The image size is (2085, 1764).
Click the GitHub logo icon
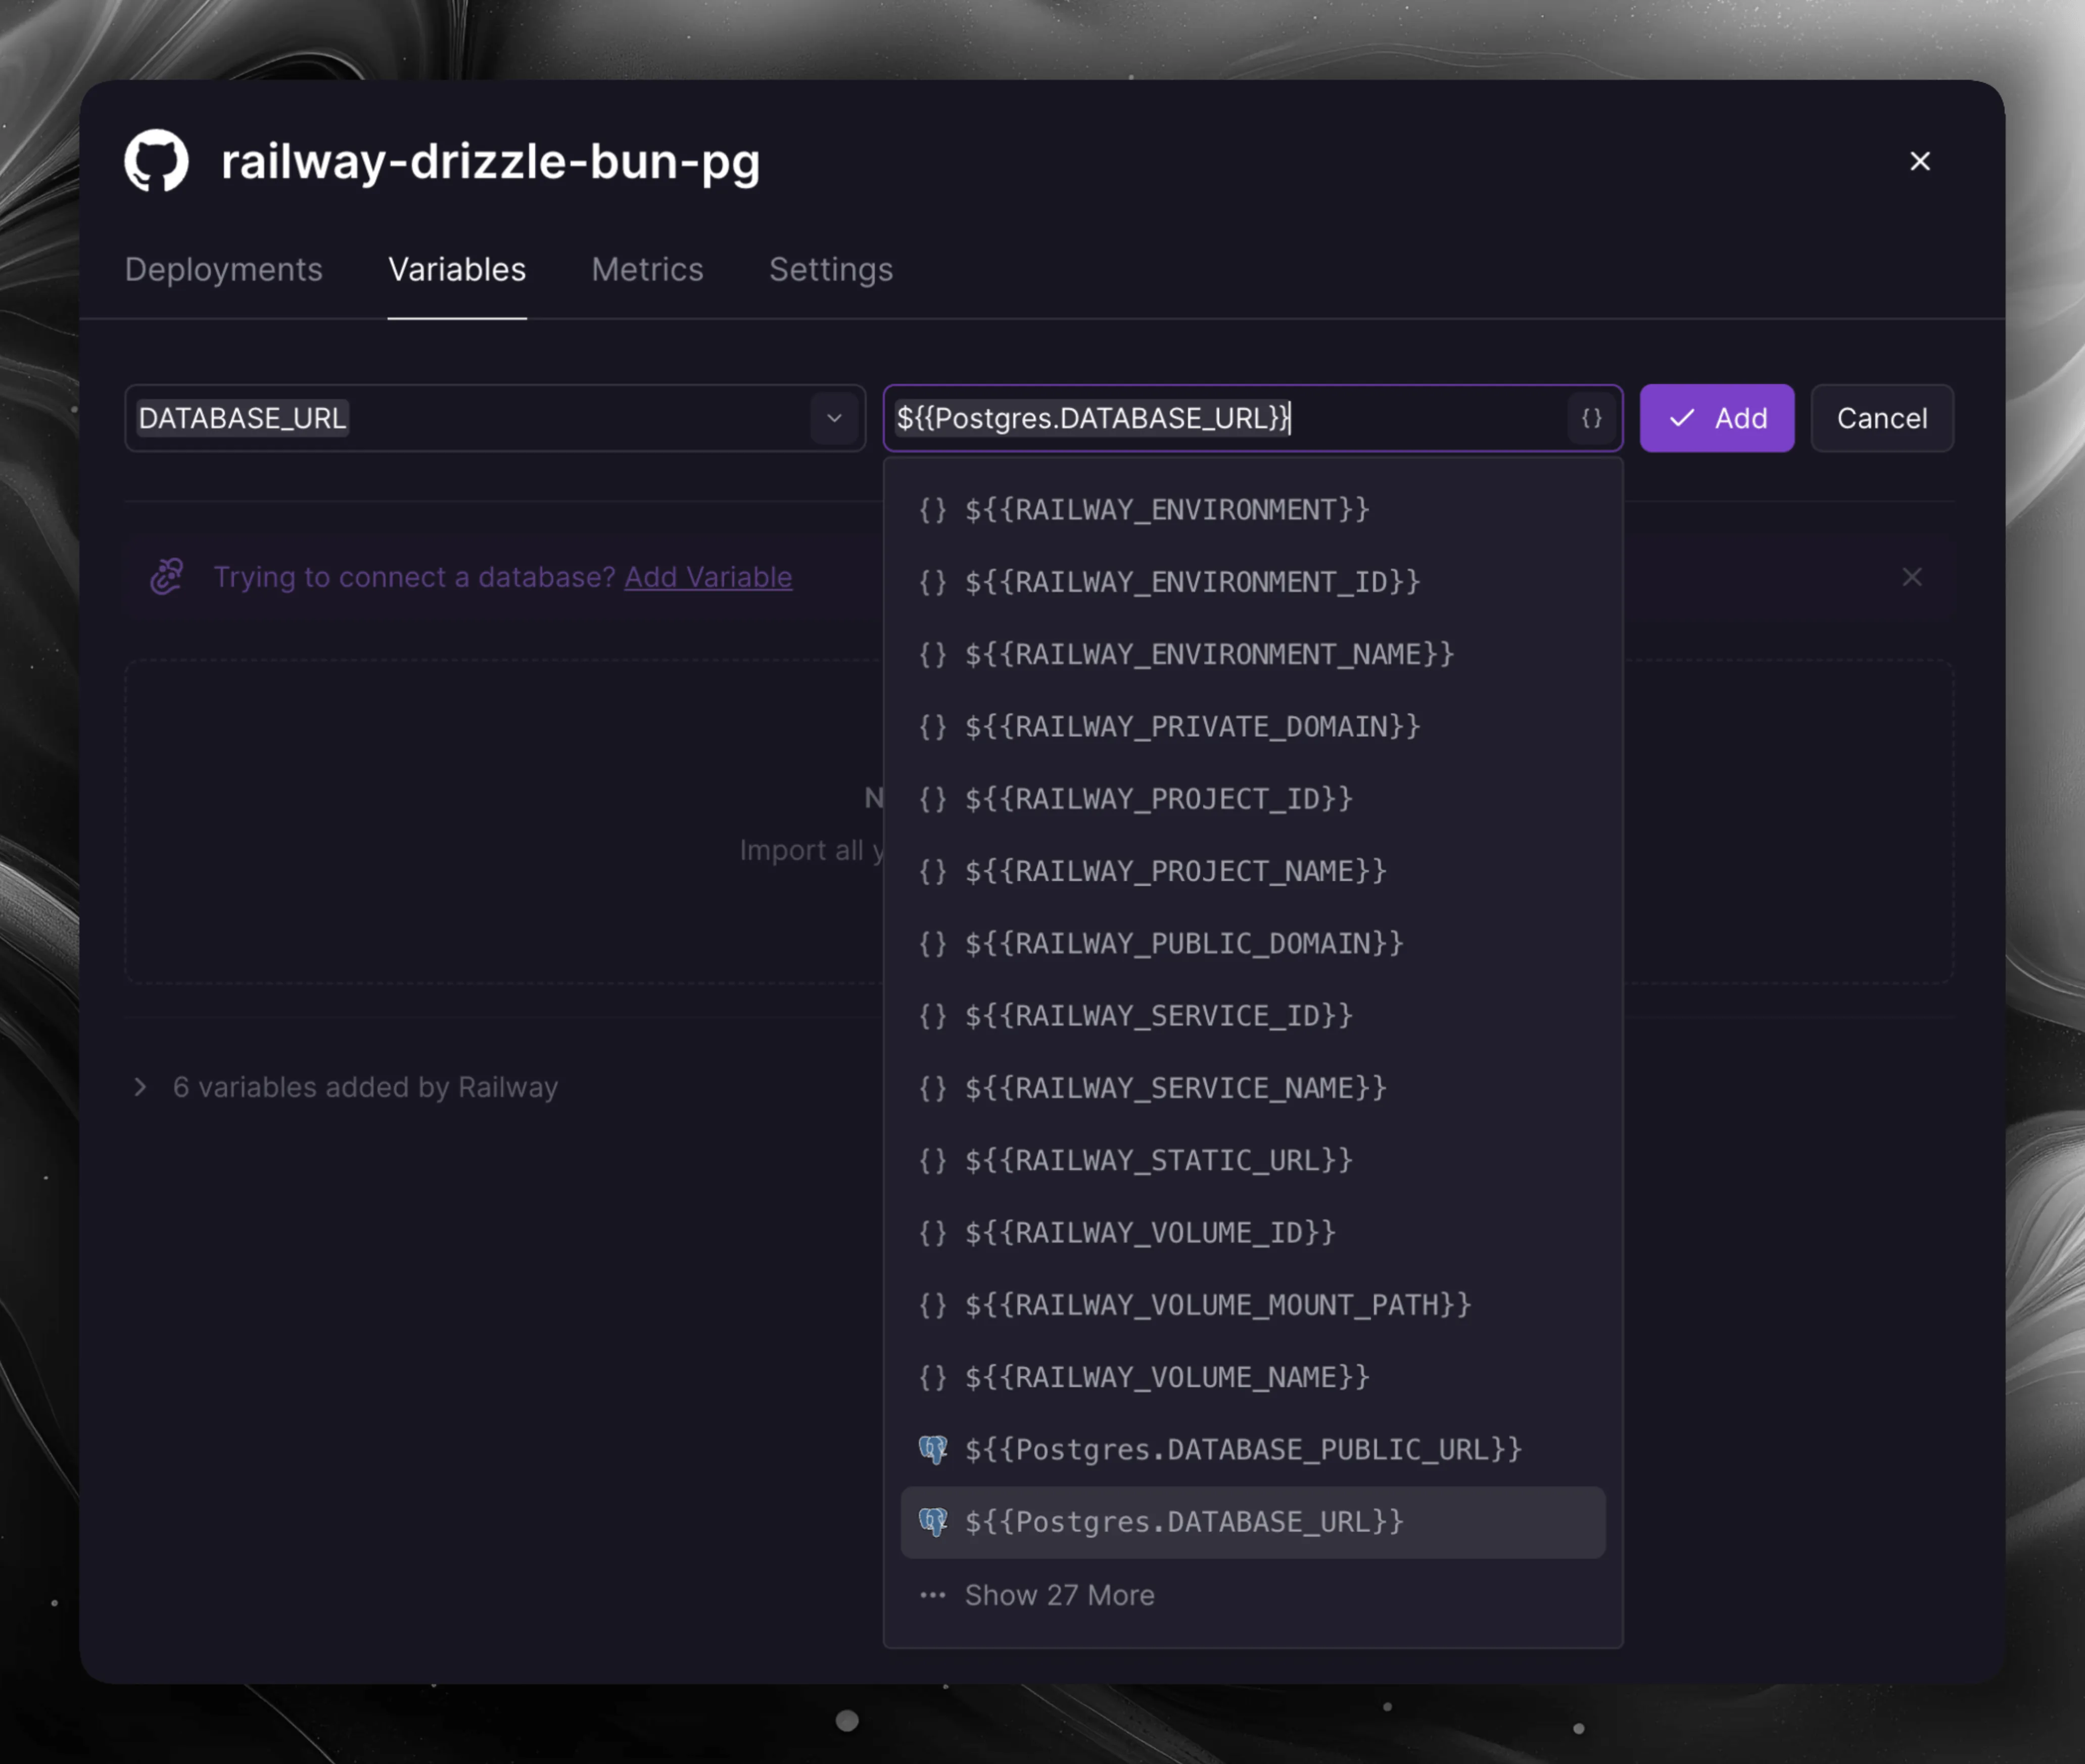(x=156, y=160)
